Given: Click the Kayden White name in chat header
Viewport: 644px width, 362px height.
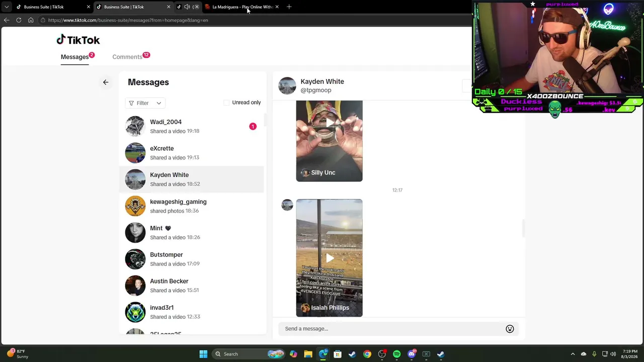Looking at the screenshot, I should tap(323, 81).
